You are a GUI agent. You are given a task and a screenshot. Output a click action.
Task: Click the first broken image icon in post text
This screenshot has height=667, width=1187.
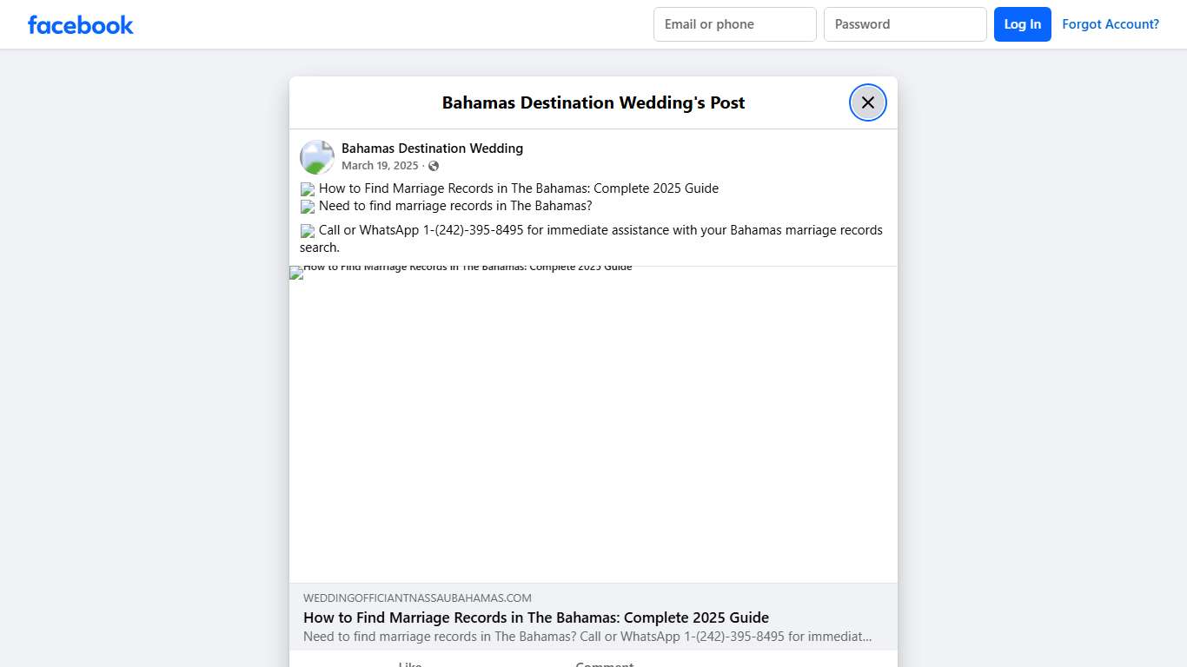(307, 188)
